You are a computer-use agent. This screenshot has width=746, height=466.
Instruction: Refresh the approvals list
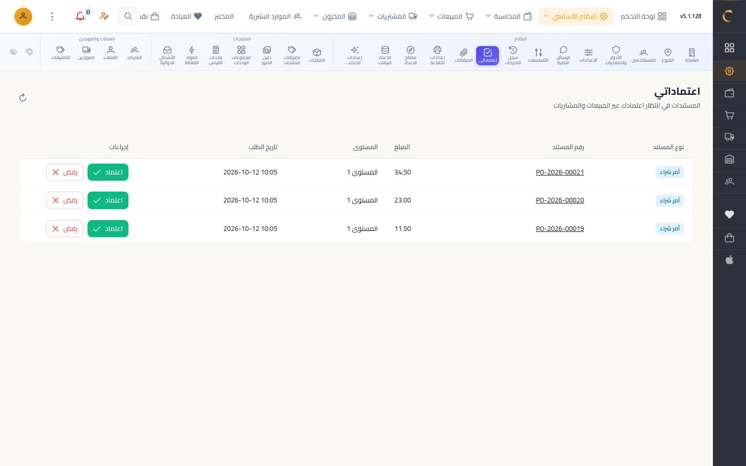tap(23, 97)
